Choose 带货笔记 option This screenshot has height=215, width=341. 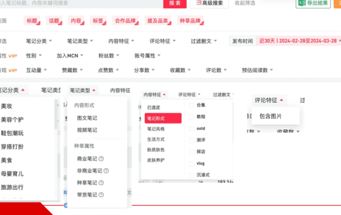pos(87,195)
